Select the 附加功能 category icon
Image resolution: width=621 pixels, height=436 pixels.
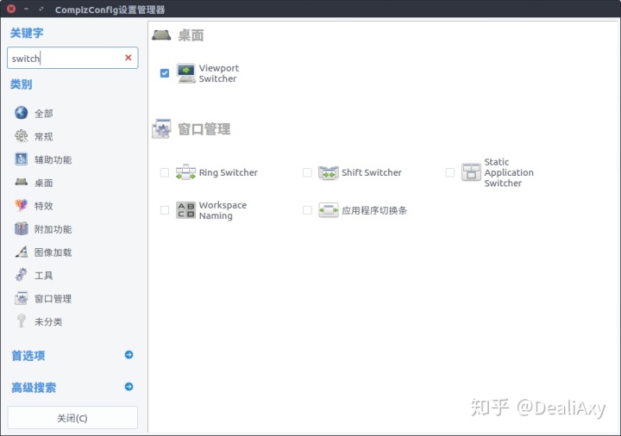tap(22, 228)
